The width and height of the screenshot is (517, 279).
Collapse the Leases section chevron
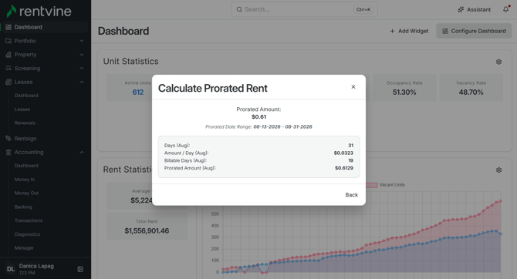[x=82, y=82]
